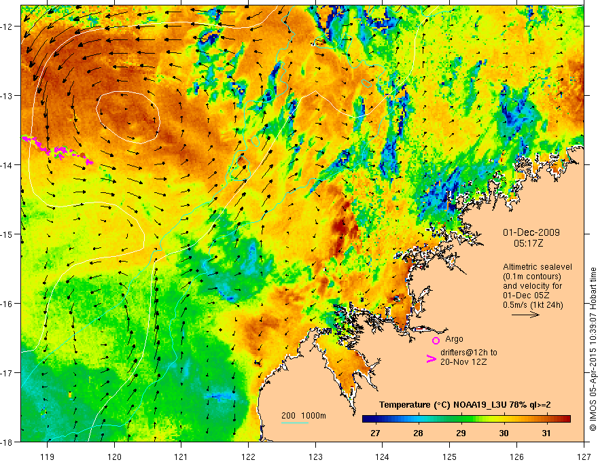Click longitude axis label 121
Screen dimensions: 598x462
181,457
